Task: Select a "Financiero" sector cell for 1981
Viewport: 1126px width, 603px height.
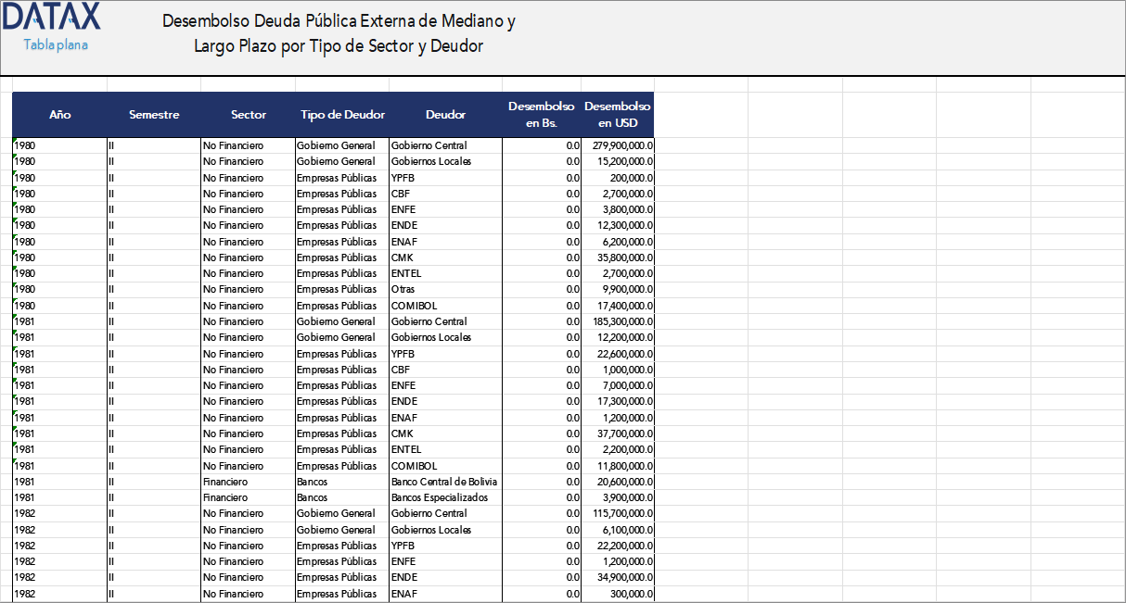Action: point(249,482)
